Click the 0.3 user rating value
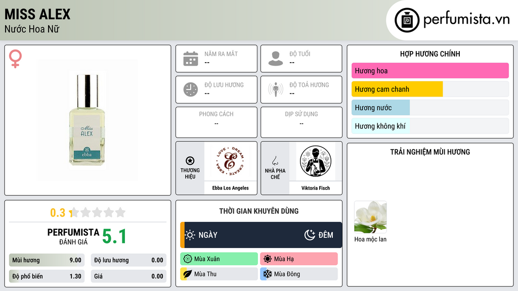The image size is (518, 291). tap(58, 213)
